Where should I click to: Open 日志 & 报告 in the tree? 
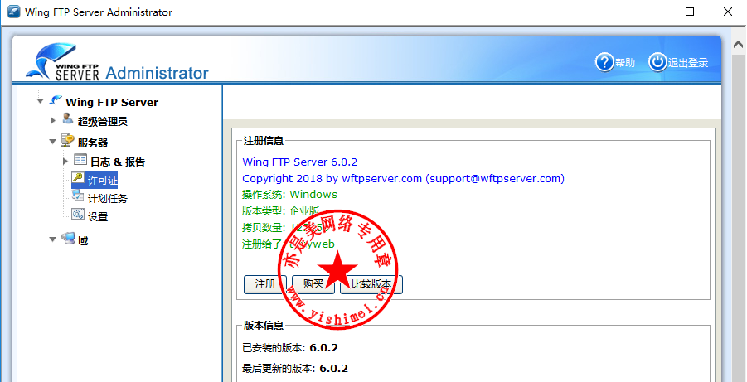118,162
